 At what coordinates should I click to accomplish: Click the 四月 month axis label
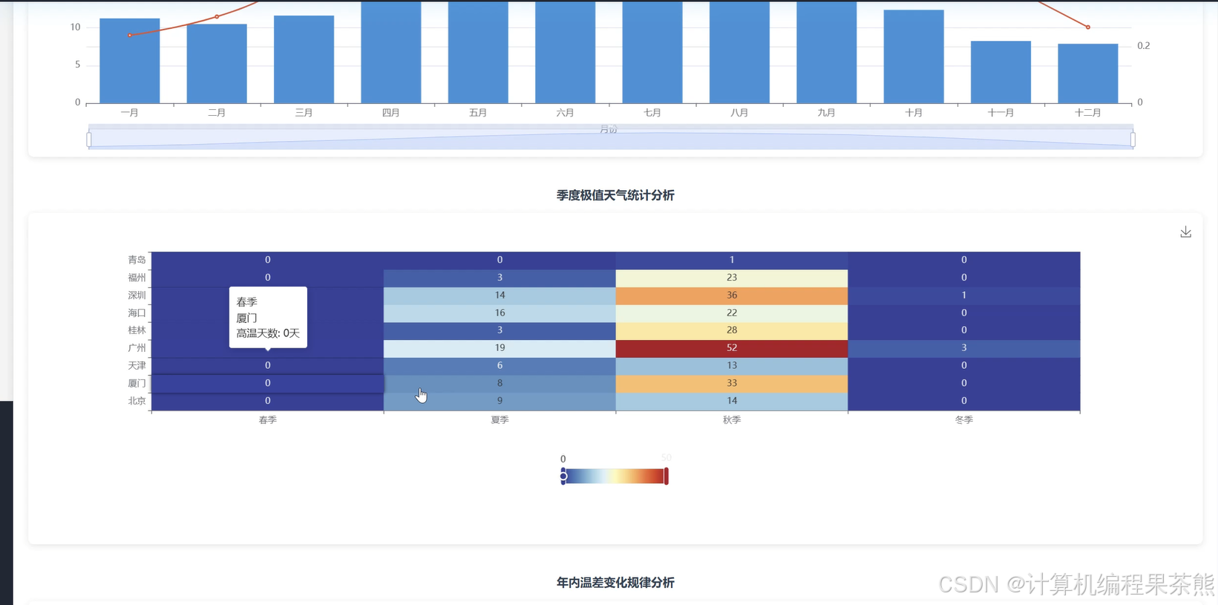[391, 113]
